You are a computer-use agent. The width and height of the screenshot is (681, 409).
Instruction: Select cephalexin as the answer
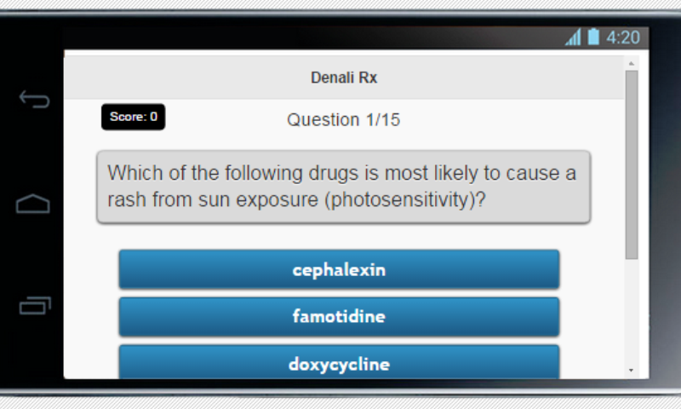339,269
